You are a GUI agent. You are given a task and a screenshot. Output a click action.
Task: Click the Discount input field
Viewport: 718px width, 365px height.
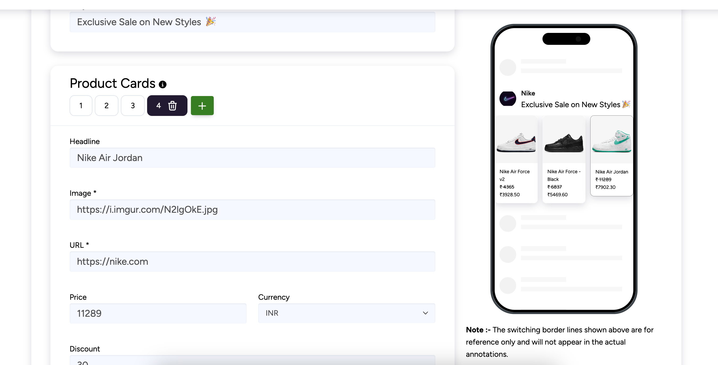(252, 360)
